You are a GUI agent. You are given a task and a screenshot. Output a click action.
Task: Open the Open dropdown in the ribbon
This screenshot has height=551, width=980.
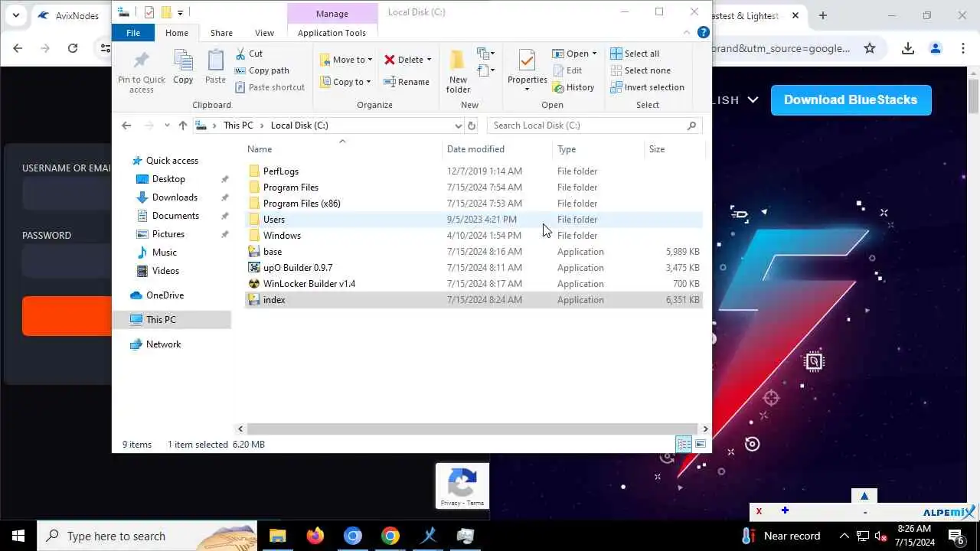(574, 54)
